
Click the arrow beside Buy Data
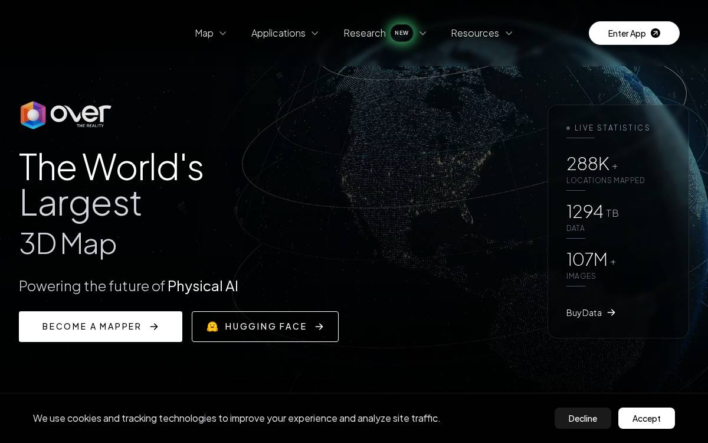pos(611,312)
